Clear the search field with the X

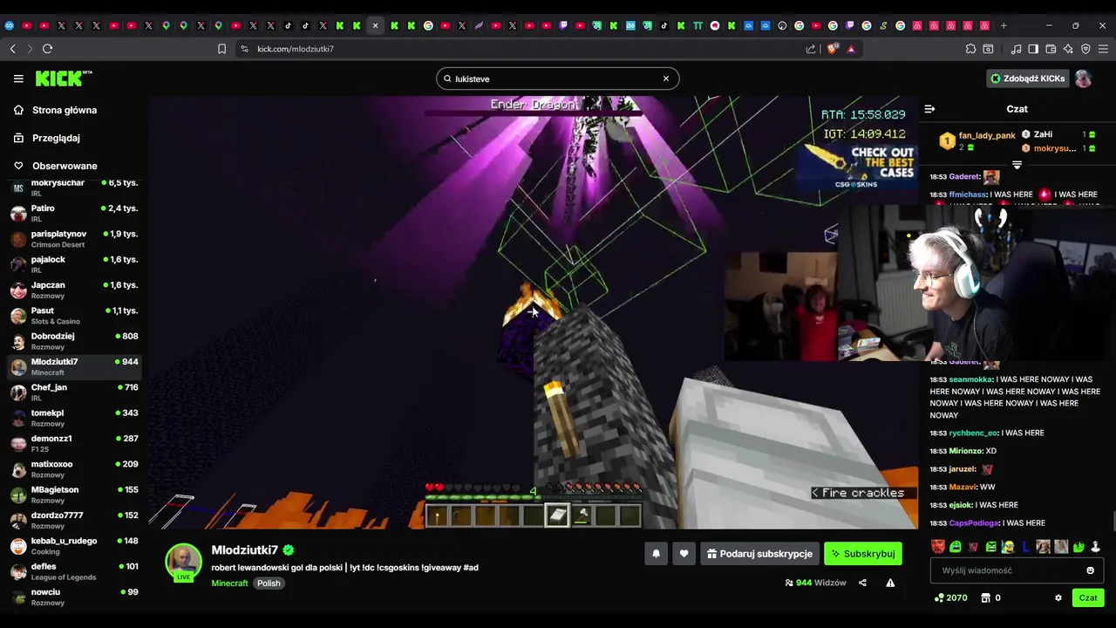666,78
